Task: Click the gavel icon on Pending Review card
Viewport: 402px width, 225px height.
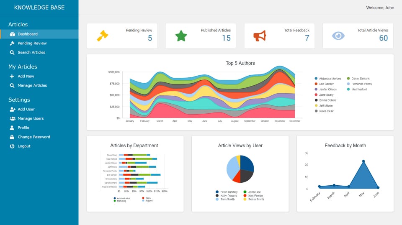Action: click(x=102, y=36)
